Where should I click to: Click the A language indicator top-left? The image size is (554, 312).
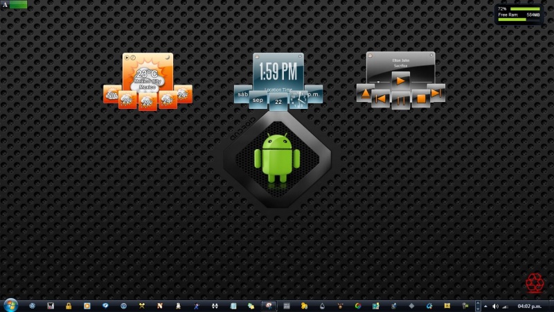5,5
